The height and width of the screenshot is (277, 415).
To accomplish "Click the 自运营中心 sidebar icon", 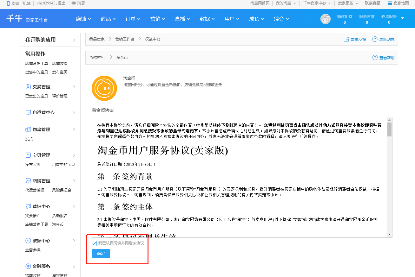I will pyautogui.click(x=28, y=112).
